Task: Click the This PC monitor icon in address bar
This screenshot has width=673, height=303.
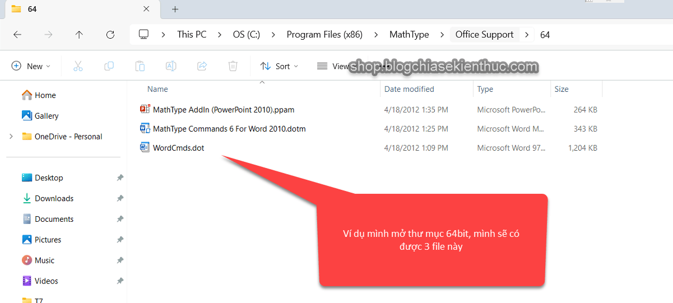Action: coord(143,35)
